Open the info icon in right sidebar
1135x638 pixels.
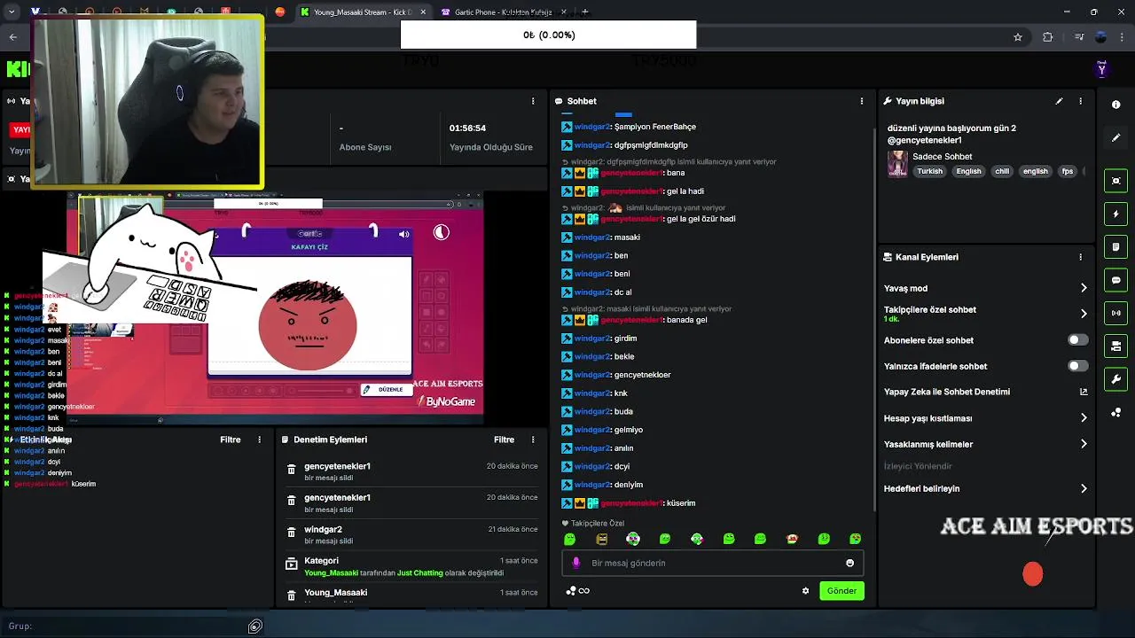[1115, 105]
